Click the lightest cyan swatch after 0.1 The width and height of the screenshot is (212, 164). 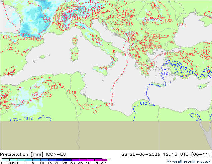tap(6, 160)
